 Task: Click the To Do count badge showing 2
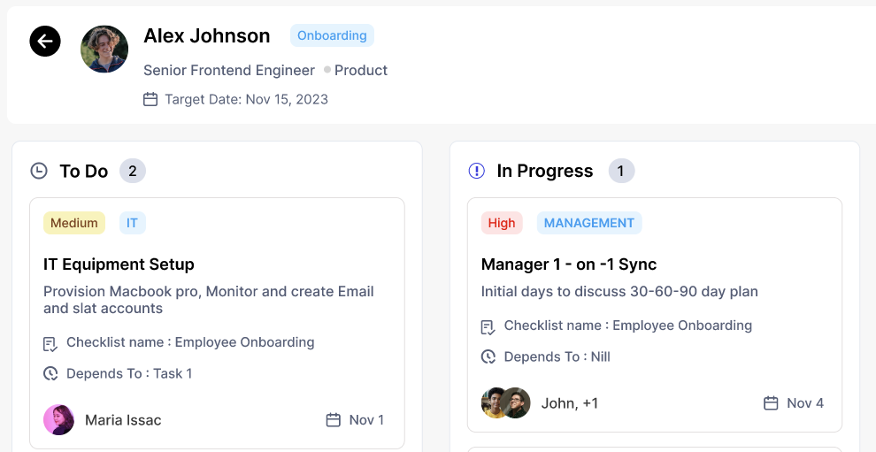tap(133, 171)
